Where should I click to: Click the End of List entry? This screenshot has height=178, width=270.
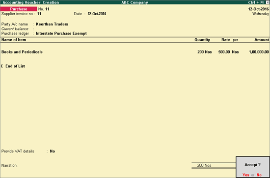(x=15, y=66)
